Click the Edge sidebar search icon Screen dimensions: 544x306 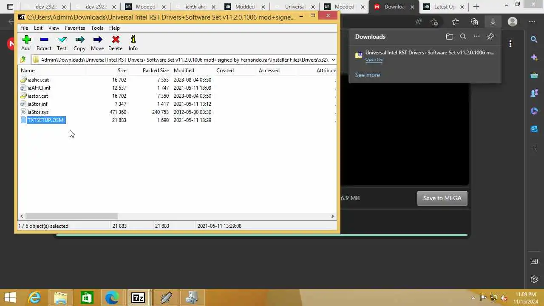(x=534, y=39)
